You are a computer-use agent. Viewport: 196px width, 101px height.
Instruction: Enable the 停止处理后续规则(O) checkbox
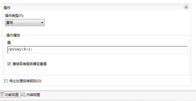pyautogui.click(x=6, y=81)
